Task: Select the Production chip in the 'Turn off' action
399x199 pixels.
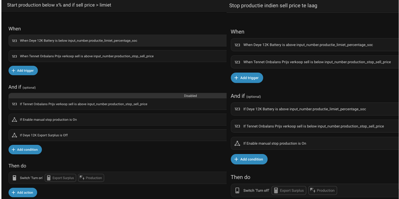Action: pos(322,191)
